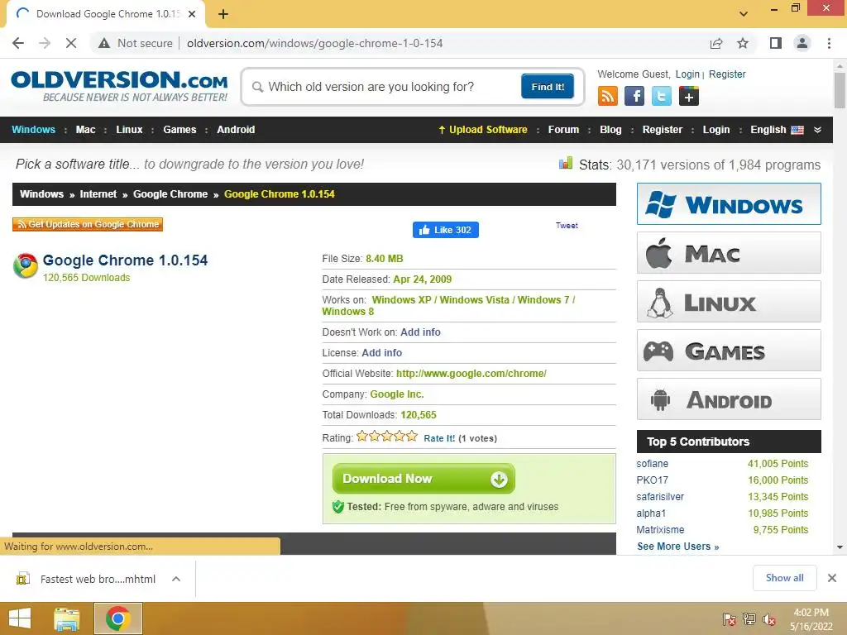Open a new browser tab
The width and height of the screenshot is (847, 635).
pyautogui.click(x=223, y=14)
